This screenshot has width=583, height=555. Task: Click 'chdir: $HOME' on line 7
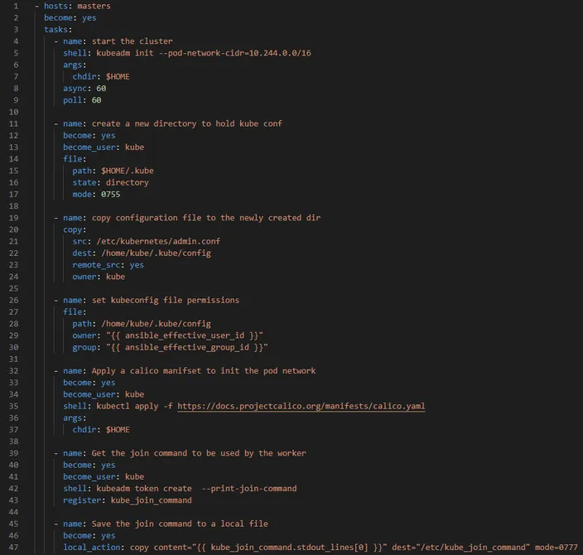[101, 77]
